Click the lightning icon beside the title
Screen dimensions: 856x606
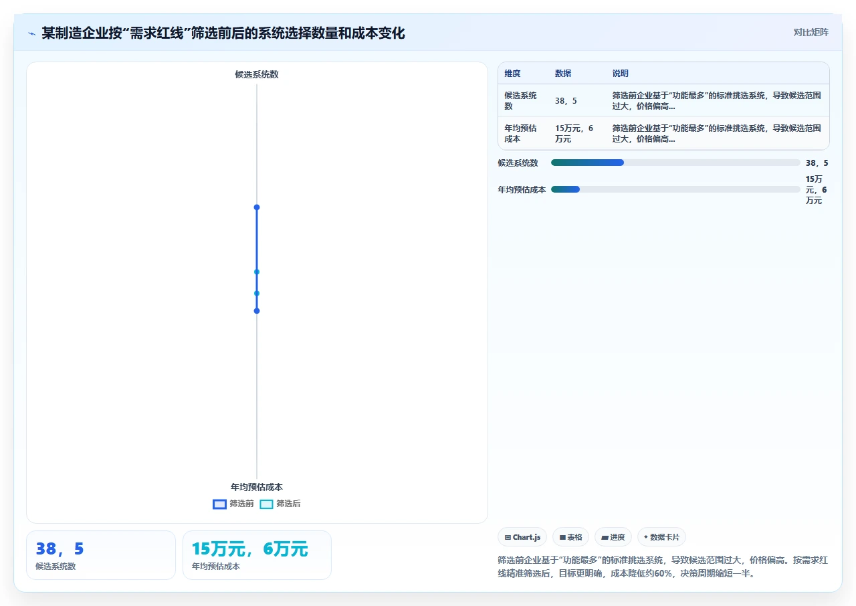[x=31, y=33]
